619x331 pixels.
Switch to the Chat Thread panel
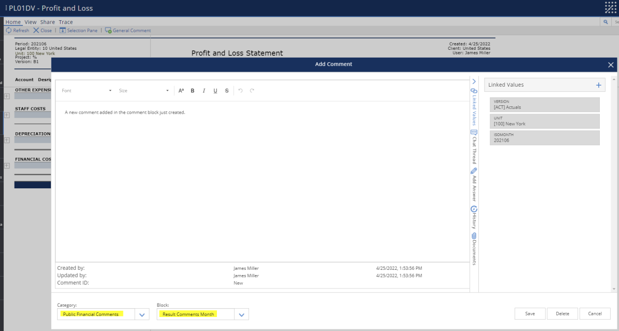pos(473,147)
